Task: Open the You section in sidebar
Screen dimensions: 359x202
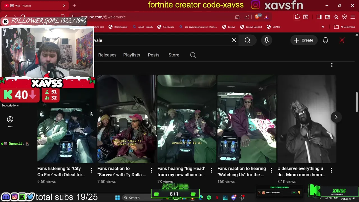Action: (x=10, y=122)
